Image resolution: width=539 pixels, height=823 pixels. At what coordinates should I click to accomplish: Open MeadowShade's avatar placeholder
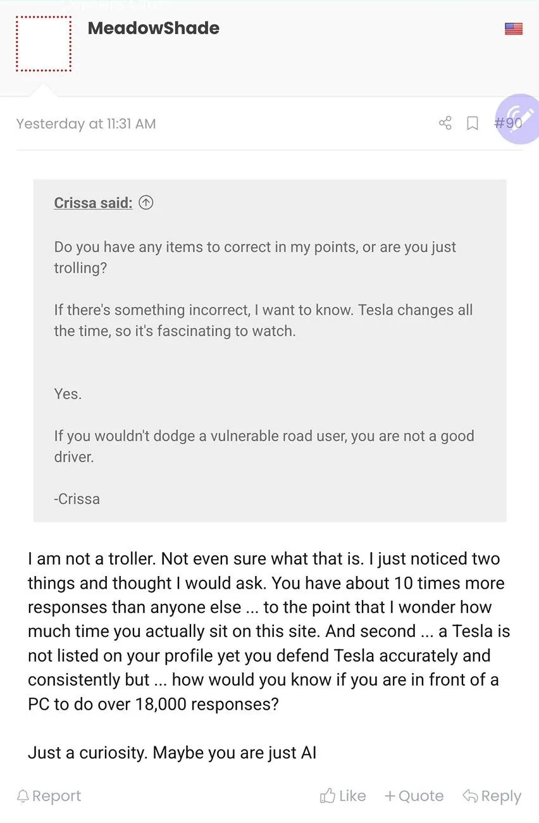pyautogui.click(x=44, y=44)
